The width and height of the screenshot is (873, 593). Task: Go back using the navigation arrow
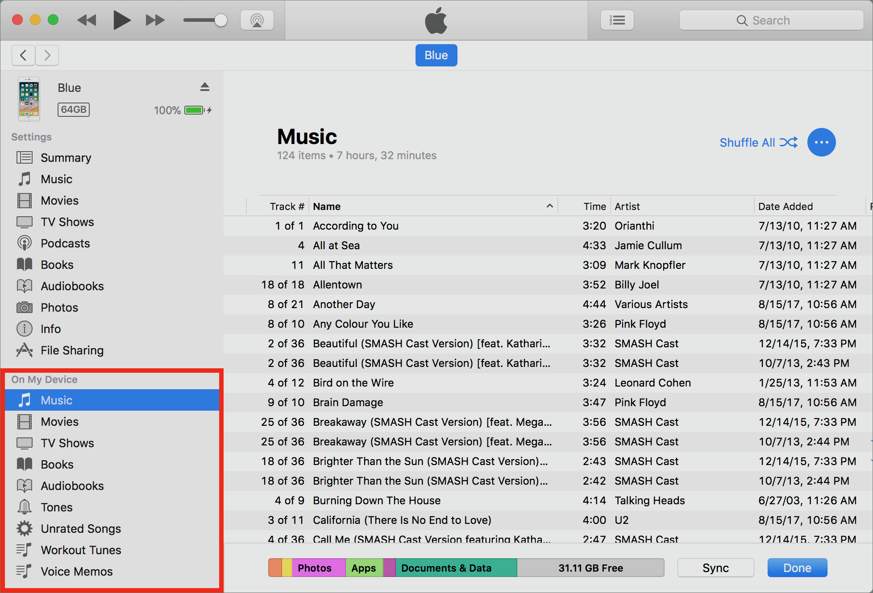[x=23, y=55]
